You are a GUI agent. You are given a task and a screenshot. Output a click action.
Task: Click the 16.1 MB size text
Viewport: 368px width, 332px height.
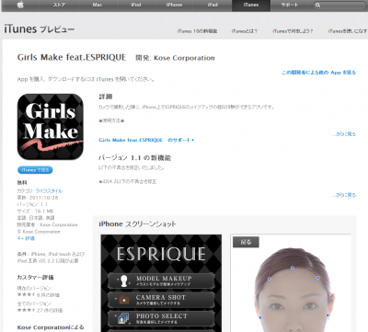click(x=44, y=212)
